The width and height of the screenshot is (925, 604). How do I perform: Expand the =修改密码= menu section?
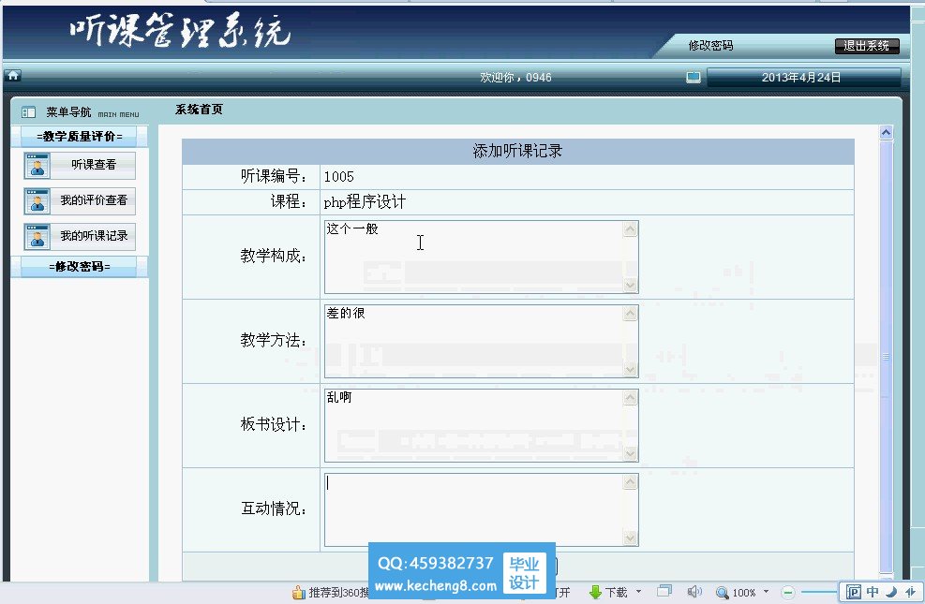(x=80, y=266)
